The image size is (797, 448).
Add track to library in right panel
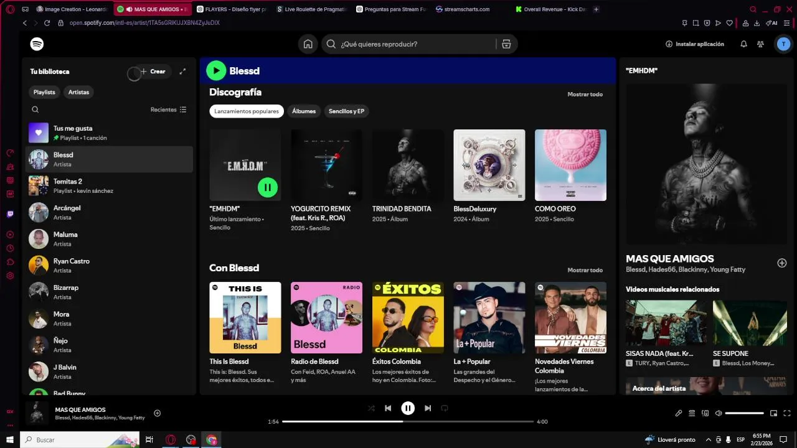[782, 263]
